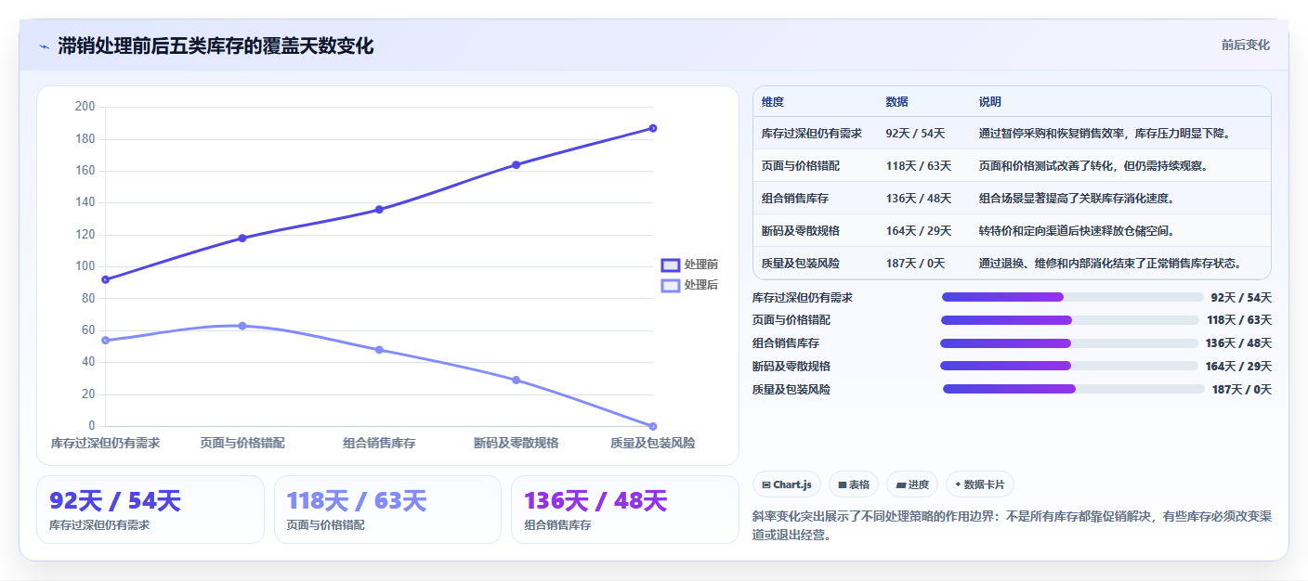
Task: Click table cell 库存过深但仍有需求
Action: 811,134
